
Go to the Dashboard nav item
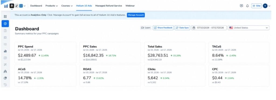coord(36,6)
